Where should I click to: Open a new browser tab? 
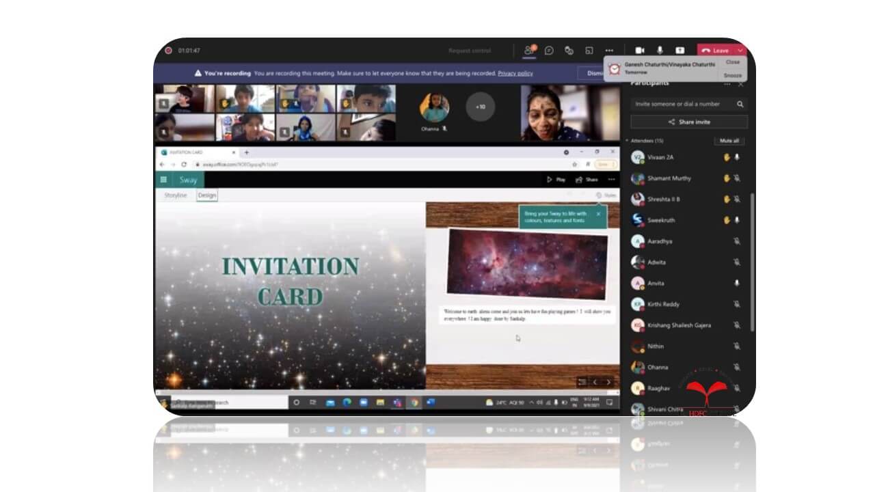point(247,152)
